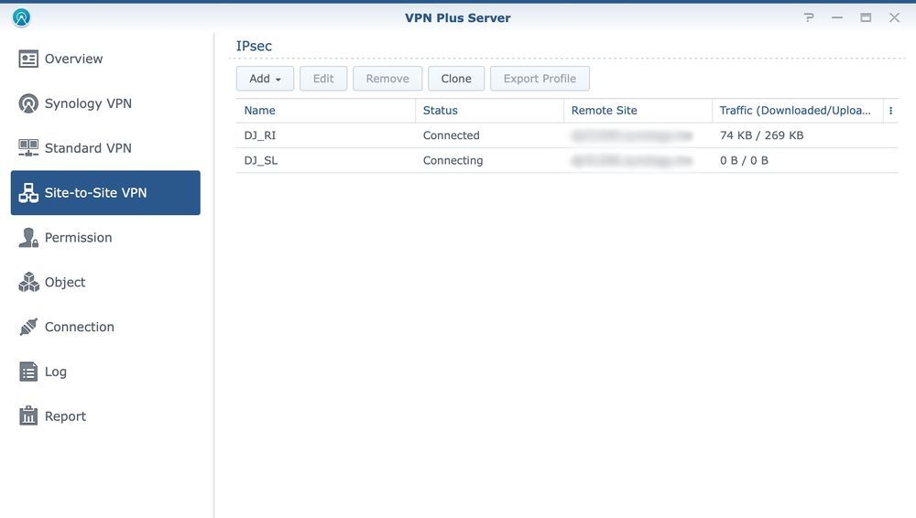Clone the selected IPsec profile
Viewport: 916px width, 518px height.
tap(456, 79)
